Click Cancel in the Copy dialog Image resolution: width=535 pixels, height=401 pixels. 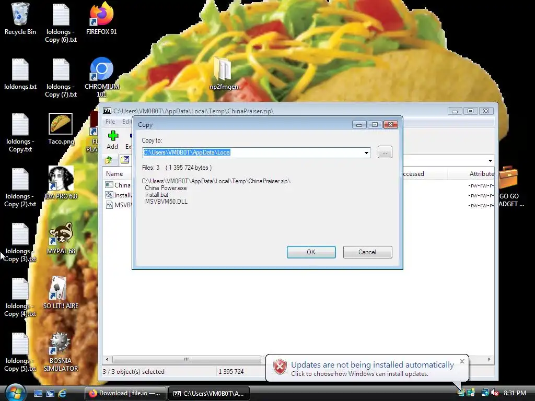point(367,252)
